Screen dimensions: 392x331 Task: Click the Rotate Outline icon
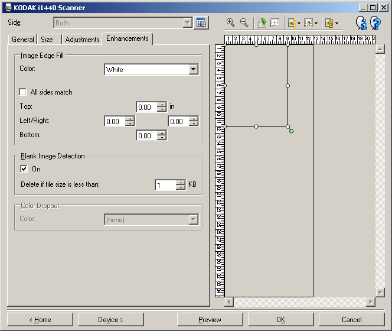[262, 23]
